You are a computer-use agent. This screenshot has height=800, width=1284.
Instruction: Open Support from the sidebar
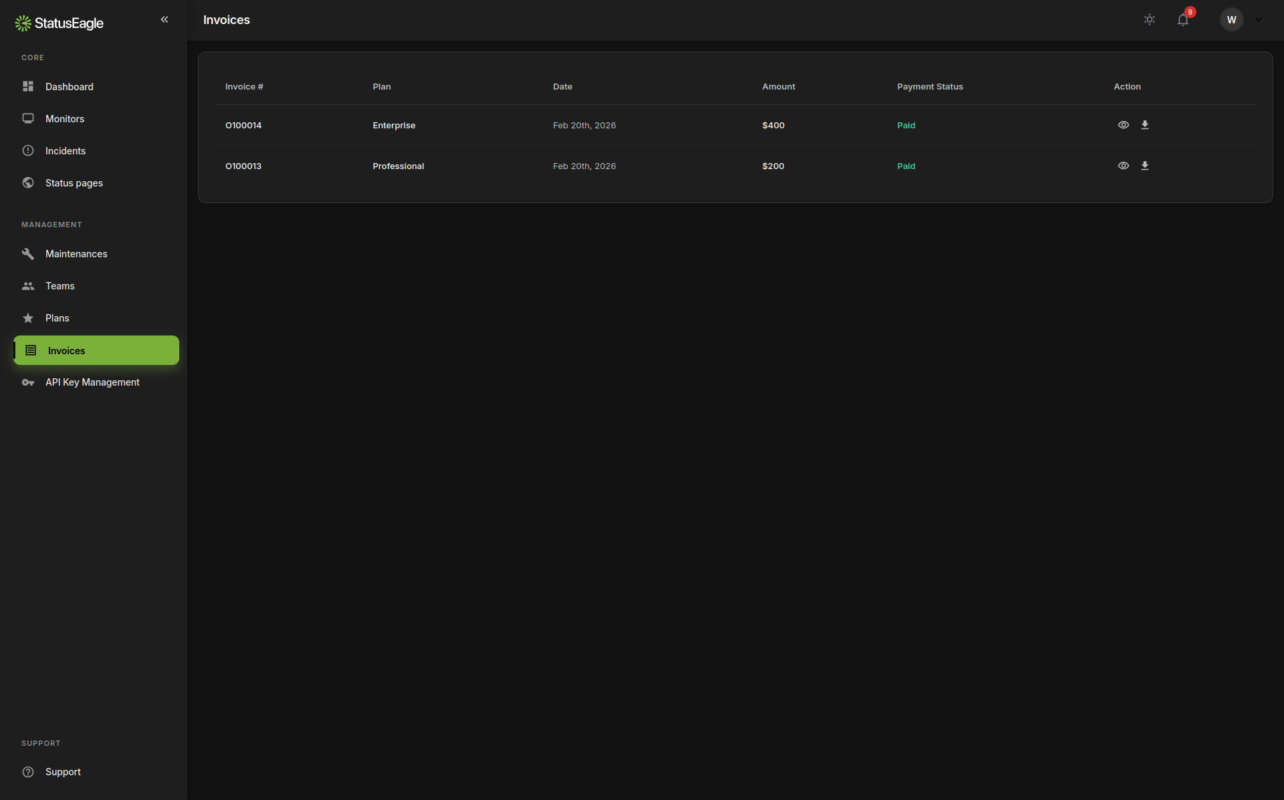64,772
